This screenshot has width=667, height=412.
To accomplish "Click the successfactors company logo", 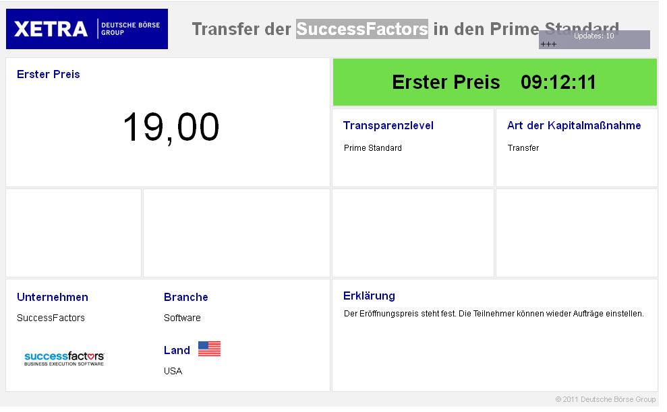I will [64, 358].
